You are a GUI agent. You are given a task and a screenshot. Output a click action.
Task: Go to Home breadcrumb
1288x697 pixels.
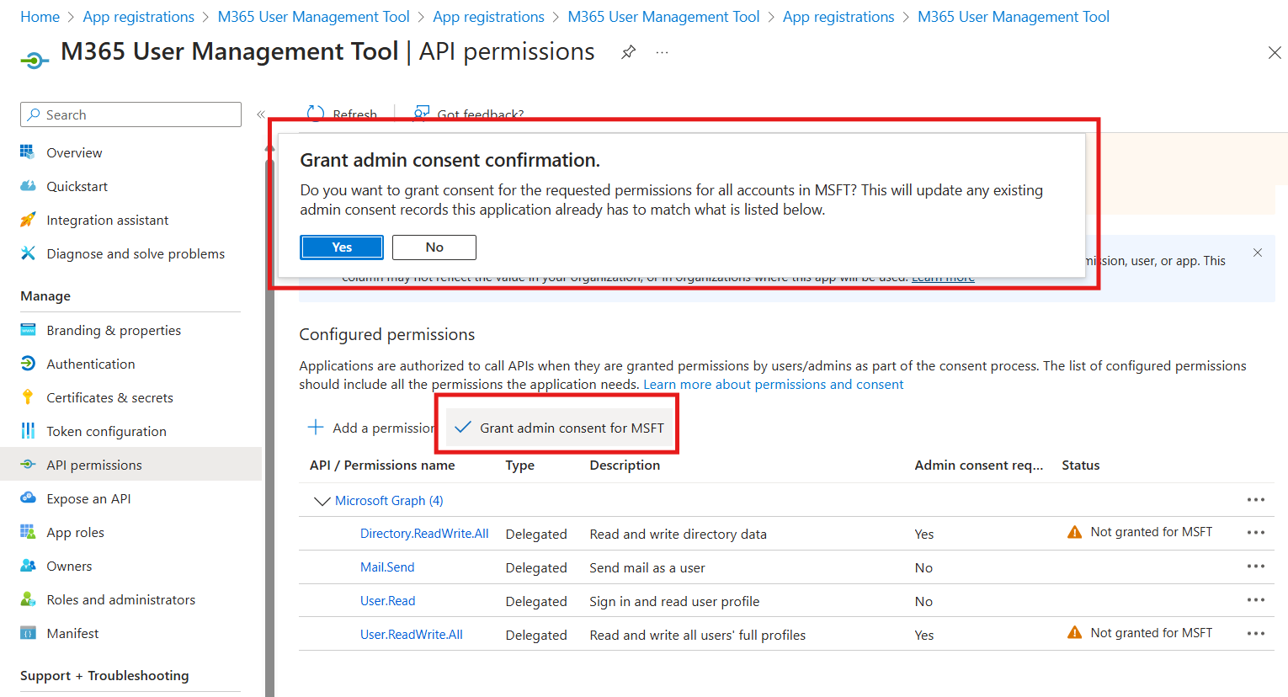pos(40,17)
